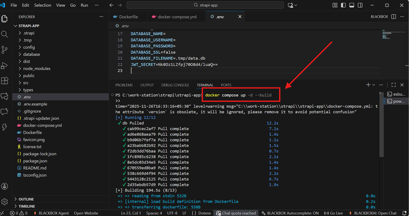Close the .env editor tab
This screenshot has height=216, width=409.
point(240,17)
